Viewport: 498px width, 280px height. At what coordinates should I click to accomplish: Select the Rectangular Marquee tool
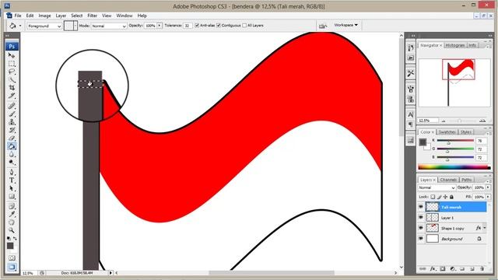click(12, 64)
